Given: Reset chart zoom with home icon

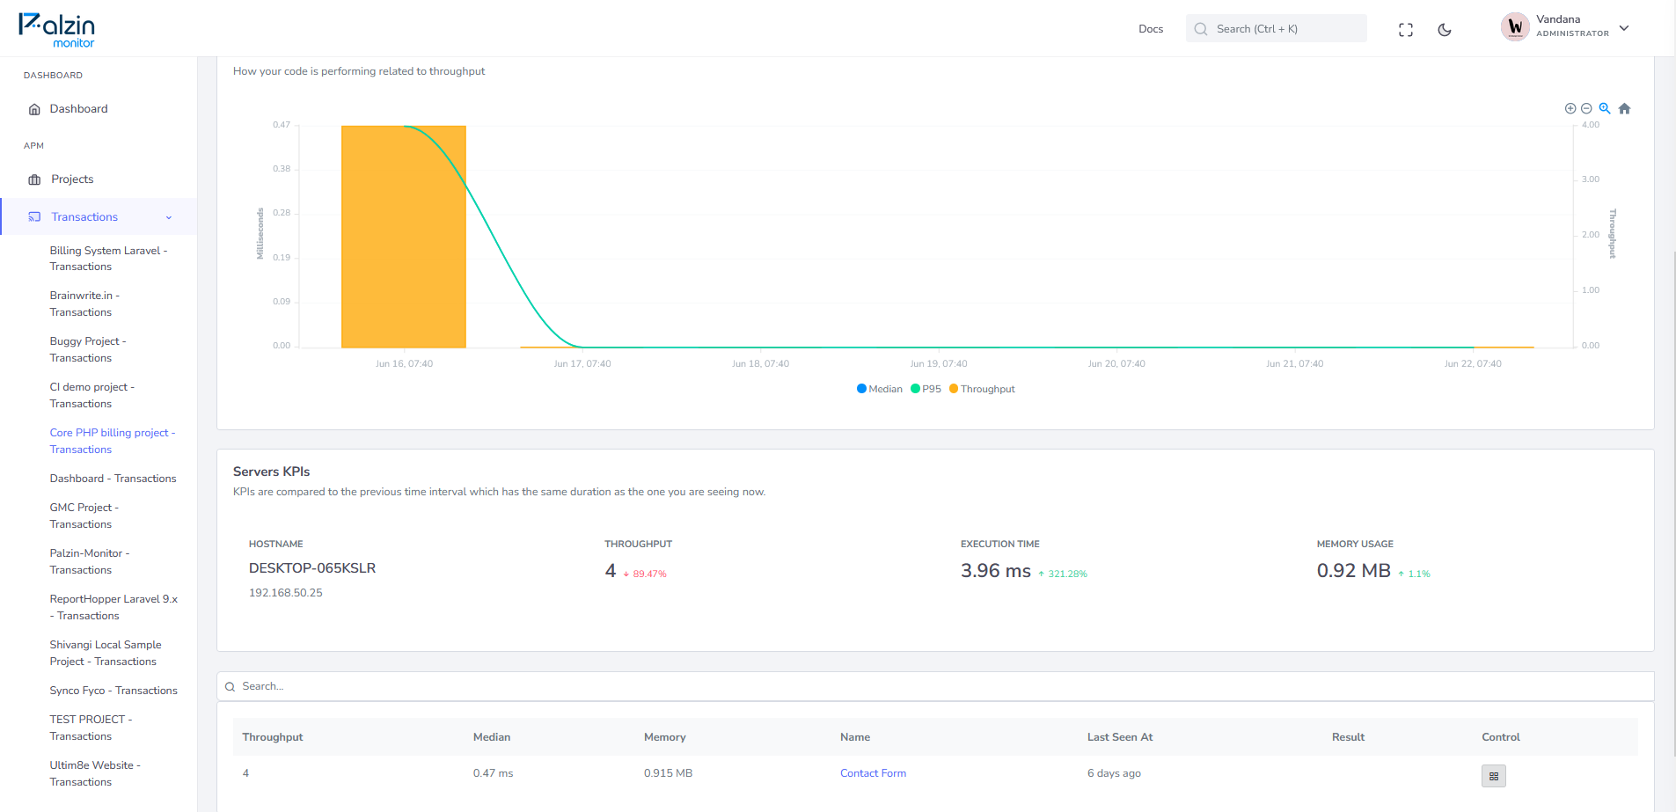Looking at the screenshot, I should (x=1625, y=108).
